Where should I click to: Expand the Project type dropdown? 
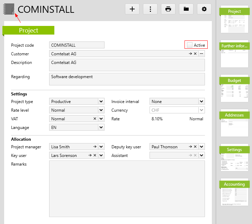(x=101, y=102)
